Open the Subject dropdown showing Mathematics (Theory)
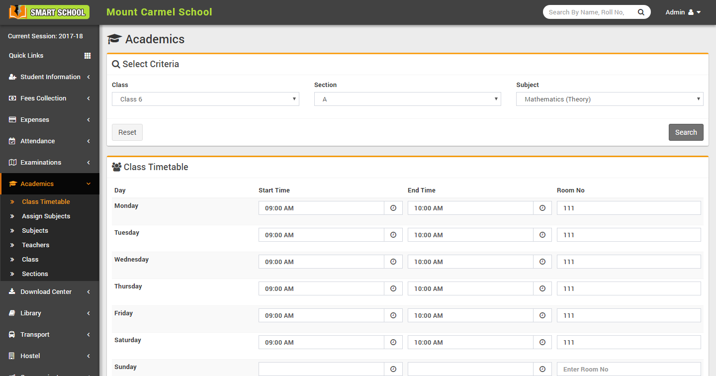The height and width of the screenshot is (376, 716). (610, 99)
